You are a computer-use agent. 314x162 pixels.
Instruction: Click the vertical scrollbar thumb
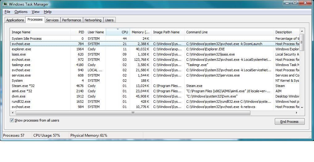tap(302, 42)
